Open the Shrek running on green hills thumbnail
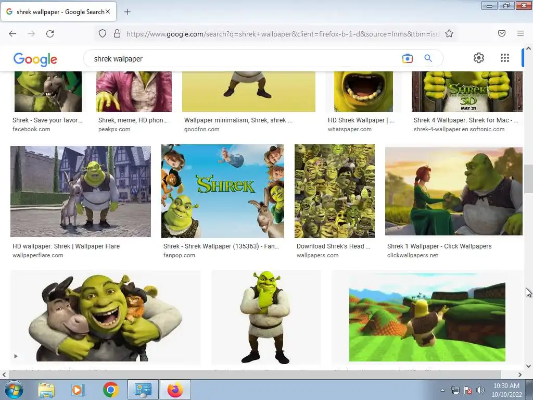Screen dimensions: 533x400 pos(427,317)
